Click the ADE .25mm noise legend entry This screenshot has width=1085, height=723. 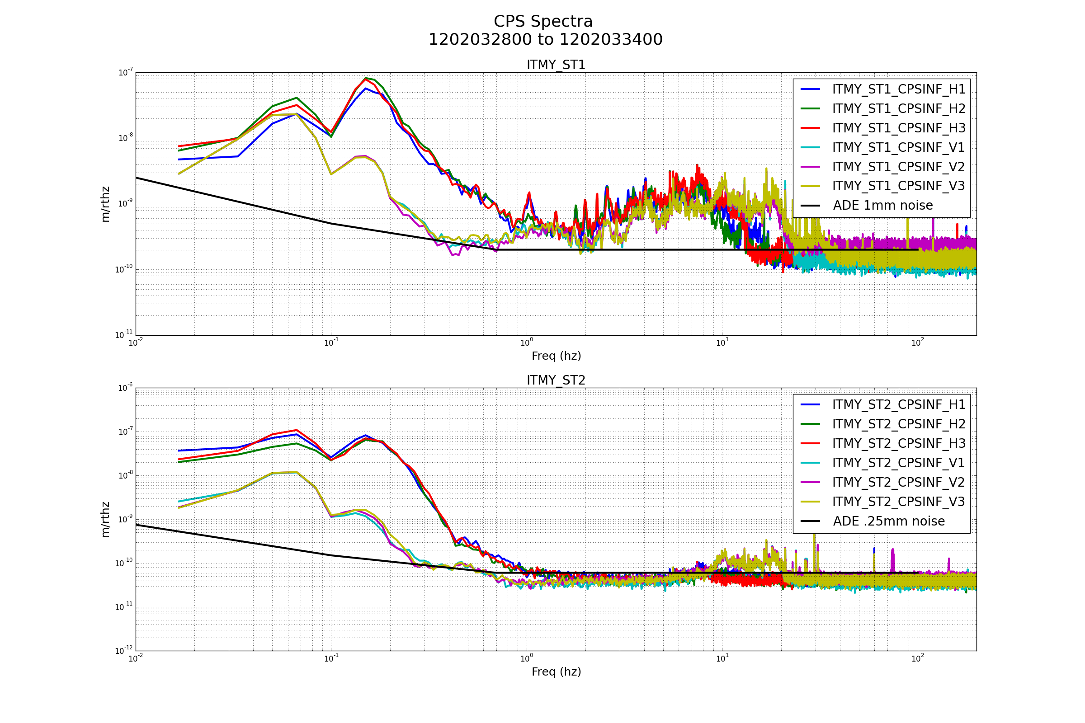[888, 521]
